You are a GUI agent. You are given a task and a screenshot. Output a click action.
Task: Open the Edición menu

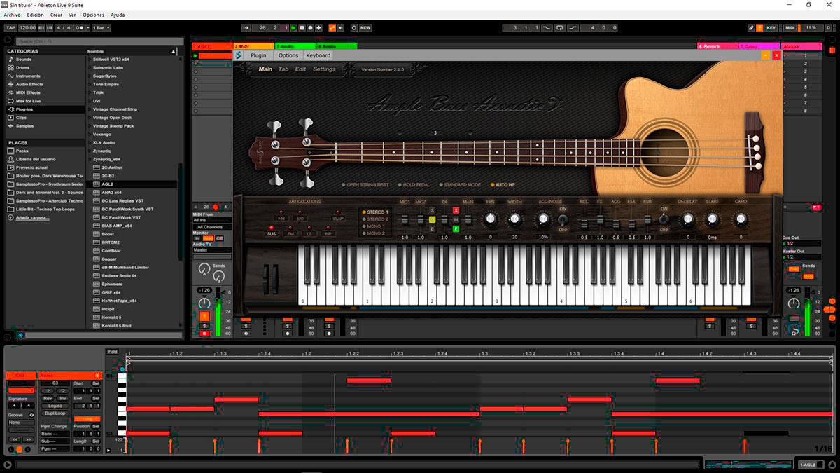35,15
